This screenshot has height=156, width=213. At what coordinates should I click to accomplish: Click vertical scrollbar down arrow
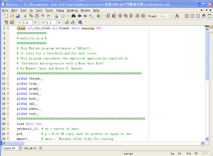coord(207,139)
